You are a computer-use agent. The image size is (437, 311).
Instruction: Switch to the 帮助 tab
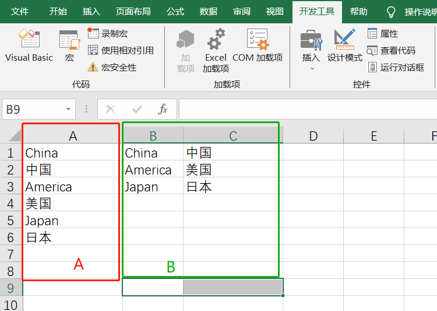[359, 12]
